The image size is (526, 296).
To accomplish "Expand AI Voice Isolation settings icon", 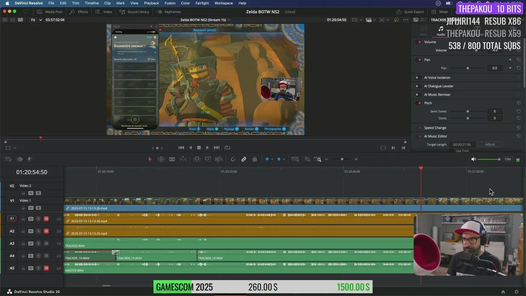I will 519,77.
